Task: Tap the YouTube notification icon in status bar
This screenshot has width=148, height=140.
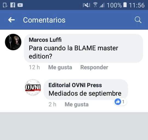Action: click(x=20, y=5)
